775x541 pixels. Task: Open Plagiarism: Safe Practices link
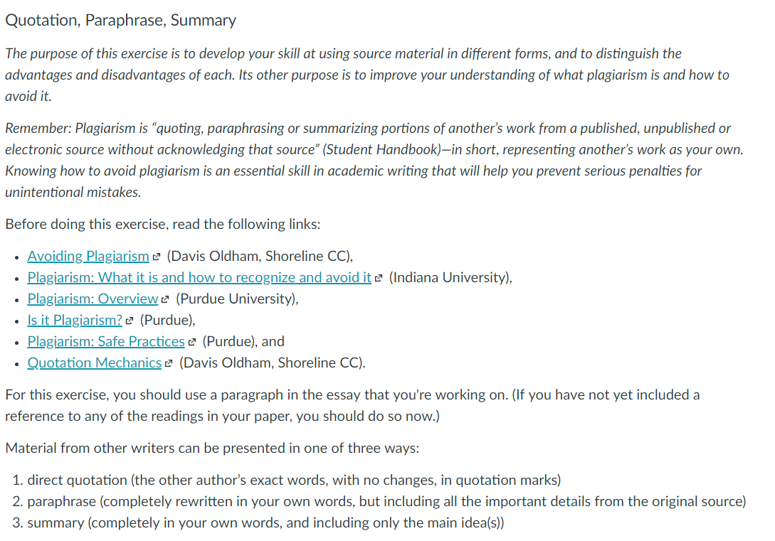(106, 341)
